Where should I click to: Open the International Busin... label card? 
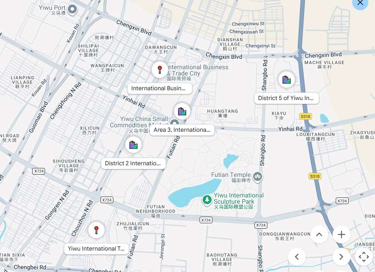[159, 88]
